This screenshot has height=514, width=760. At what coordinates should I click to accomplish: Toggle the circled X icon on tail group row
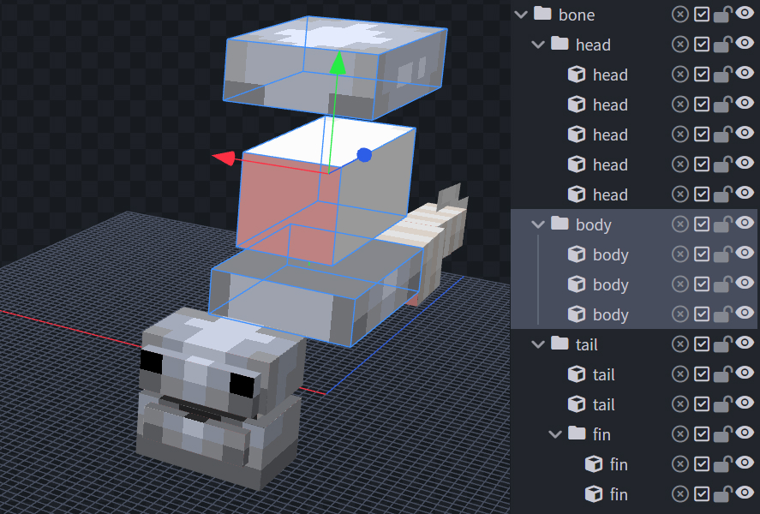click(680, 344)
